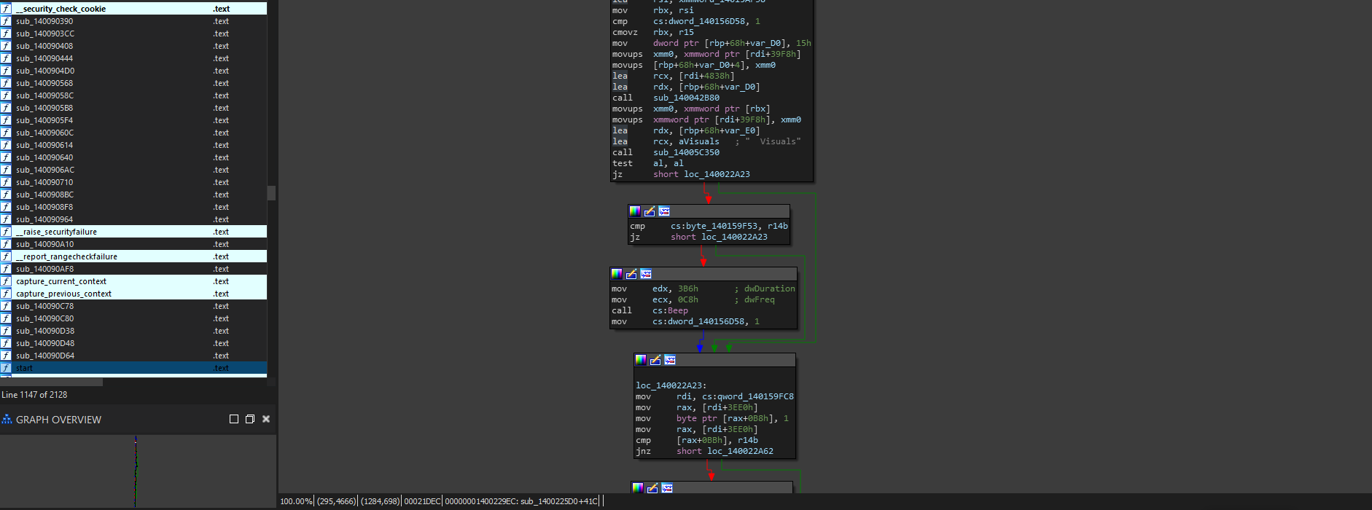Click the group nodes icon on the loc_140022A23 block
The height and width of the screenshot is (510, 1372).
tap(670, 360)
